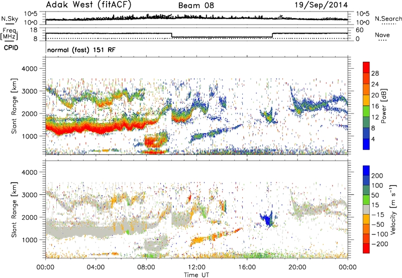
Task: Click the "CPID" row label
Action: [11, 48]
